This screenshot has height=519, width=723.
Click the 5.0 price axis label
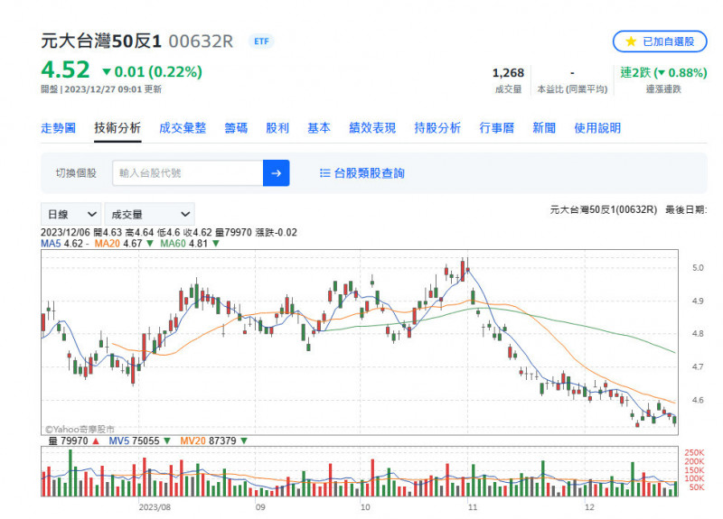[698, 267]
